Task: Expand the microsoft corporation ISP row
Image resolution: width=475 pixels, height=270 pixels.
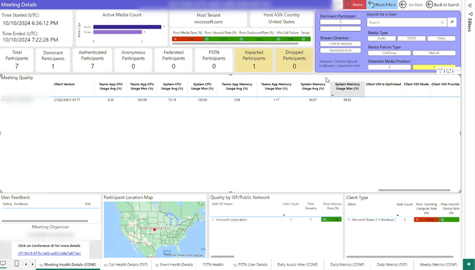Action: [212, 219]
